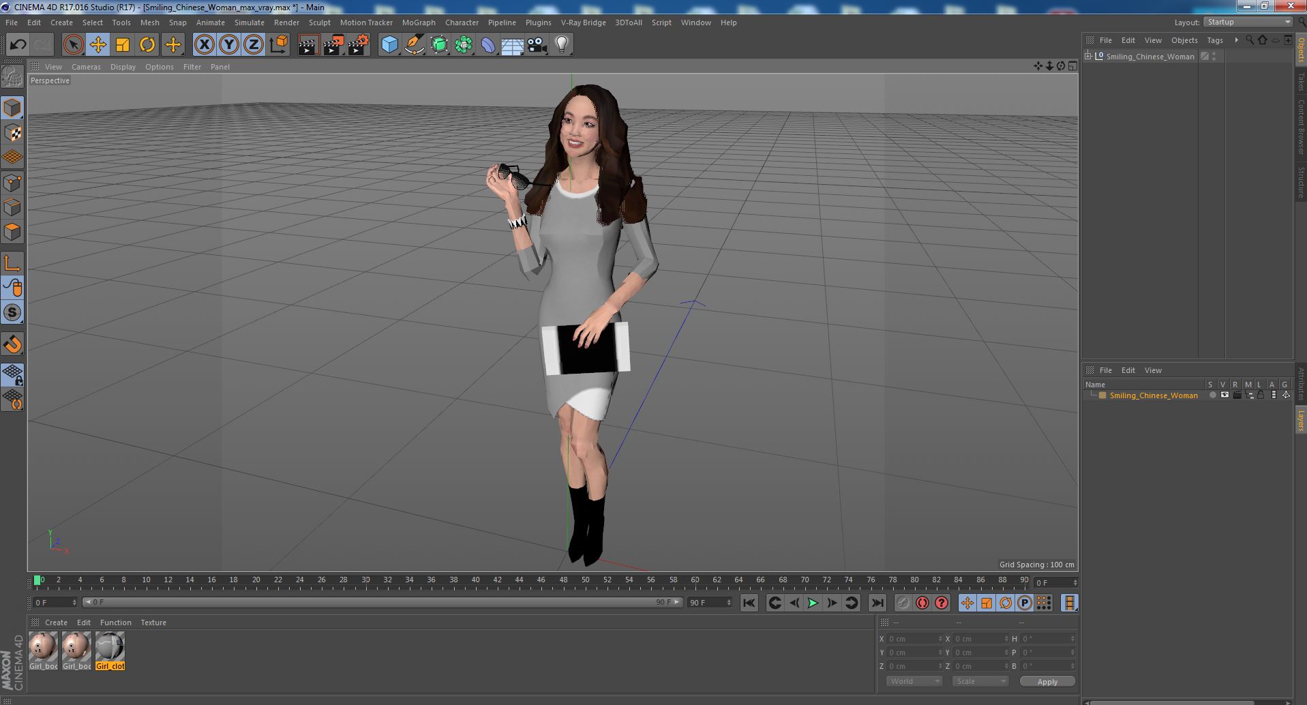Toggle the coordinate system icon
Screen dimensions: 1307x705
tap(279, 45)
